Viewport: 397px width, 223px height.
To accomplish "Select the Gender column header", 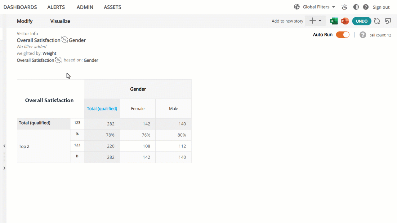I will pyautogui.click(x=138, y=89).
